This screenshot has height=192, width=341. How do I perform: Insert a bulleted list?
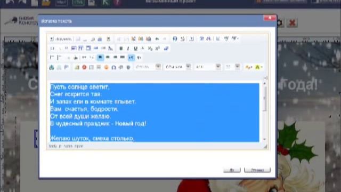click(x=59, y=58)
